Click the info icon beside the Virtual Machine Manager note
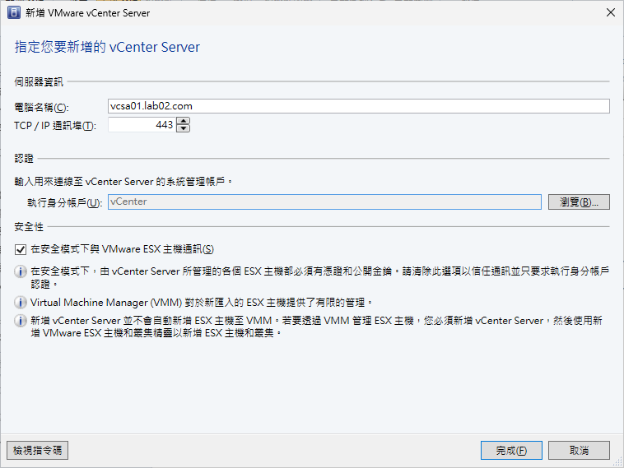The height and width of the screenshot is (468, 624). 21,302
